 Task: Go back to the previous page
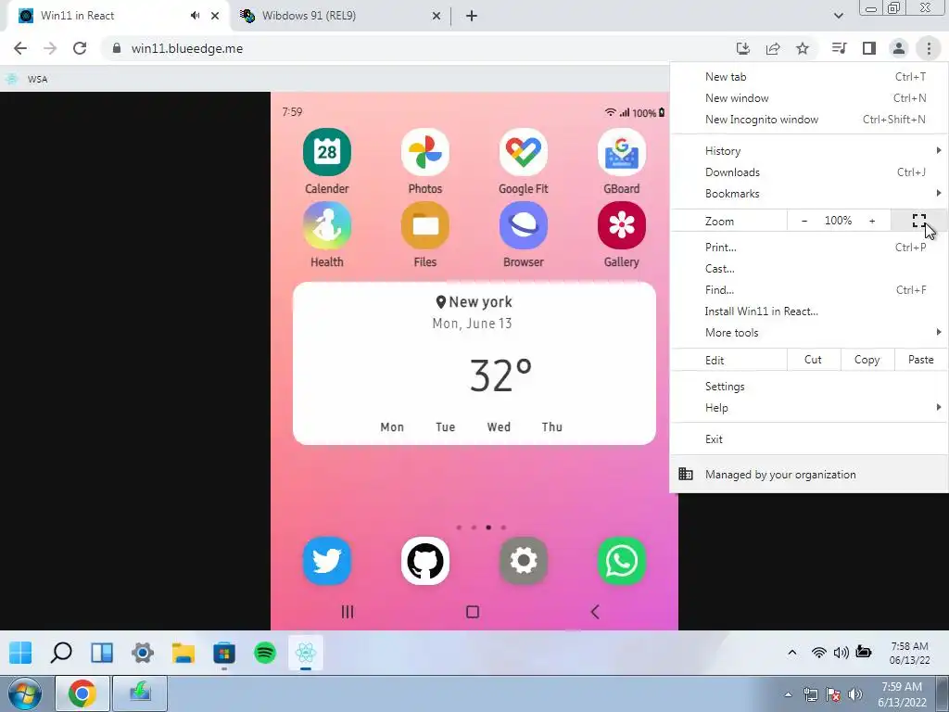tap(20, 48)
